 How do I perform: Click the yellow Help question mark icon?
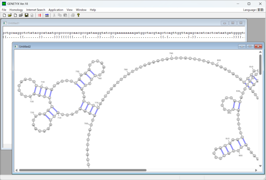pos(78,15)
